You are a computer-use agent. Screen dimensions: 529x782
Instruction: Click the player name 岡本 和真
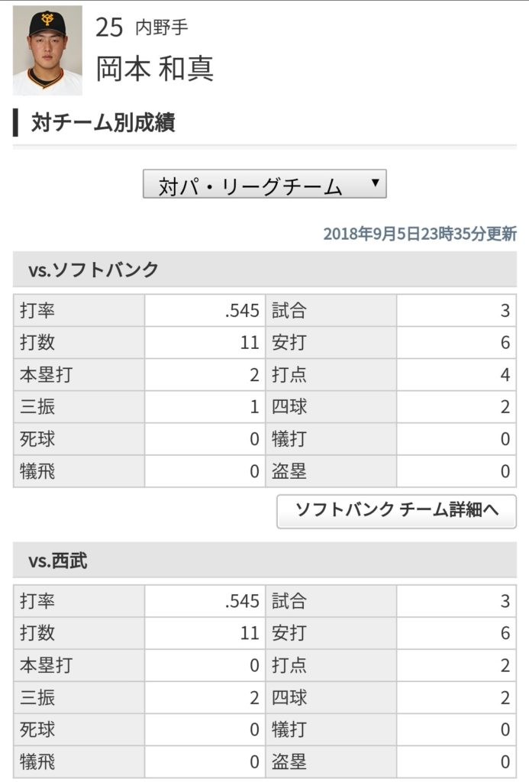coord(155,68)
